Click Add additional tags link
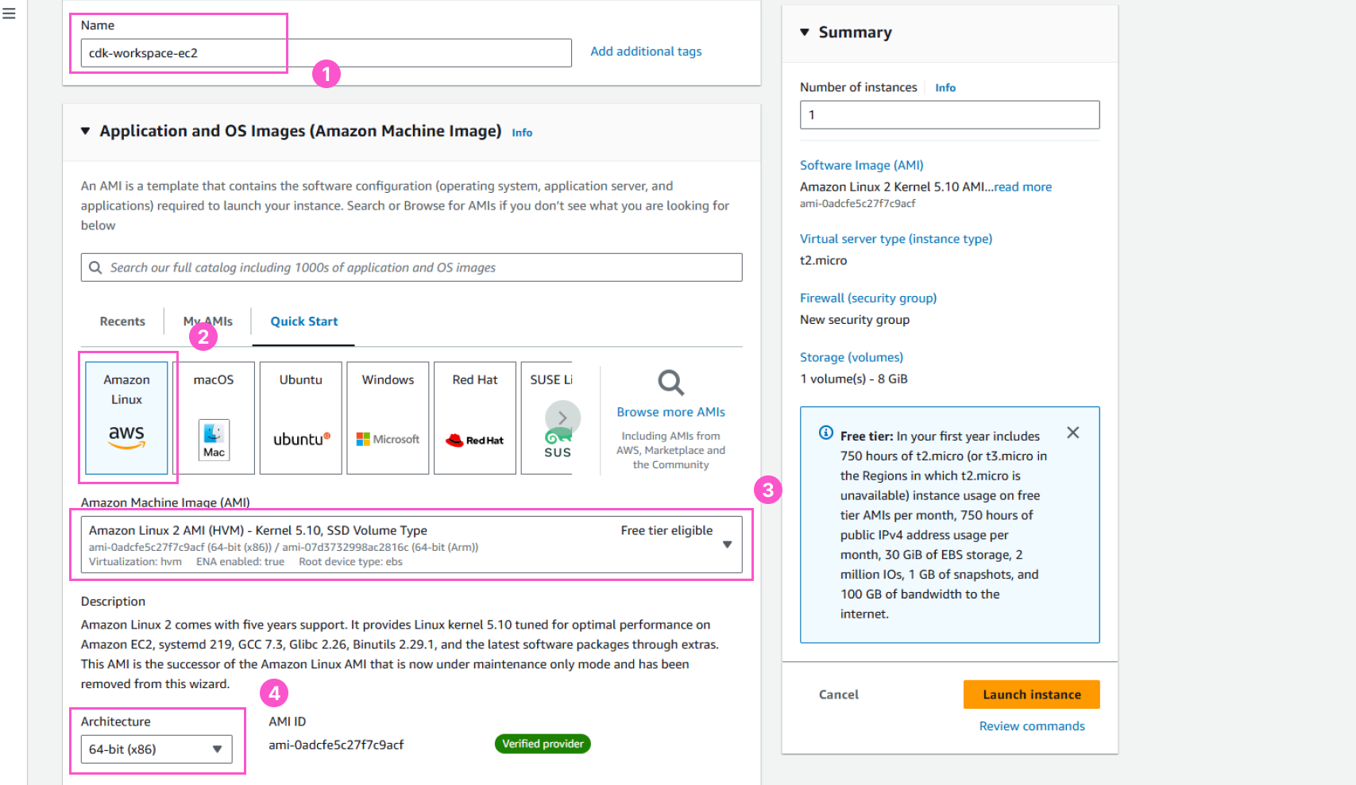 tap(646, 52)
